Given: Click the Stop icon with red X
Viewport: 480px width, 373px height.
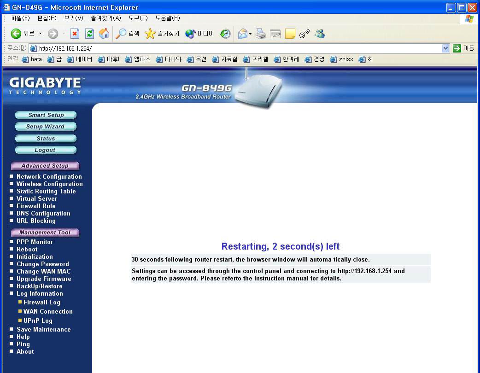Looking at the screenshot, I should (75, 33).
